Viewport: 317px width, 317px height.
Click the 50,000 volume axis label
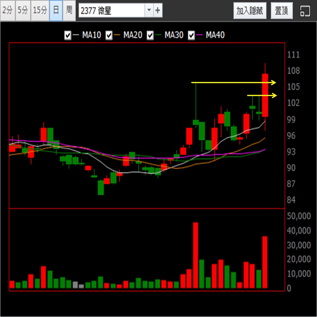[x=299, y=216]
